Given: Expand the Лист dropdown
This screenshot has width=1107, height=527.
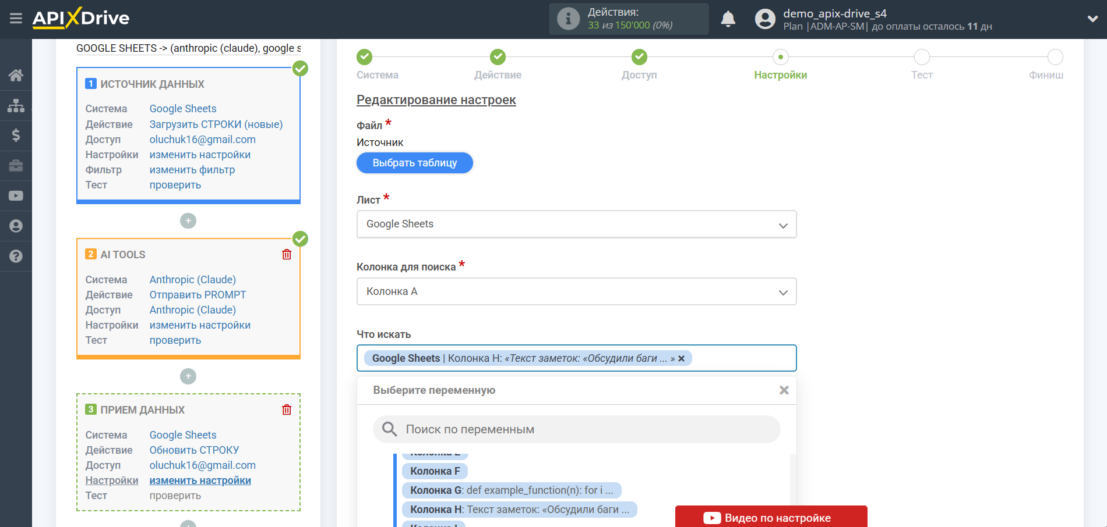Looking at the screenshot, I should [x=576, y=225].
